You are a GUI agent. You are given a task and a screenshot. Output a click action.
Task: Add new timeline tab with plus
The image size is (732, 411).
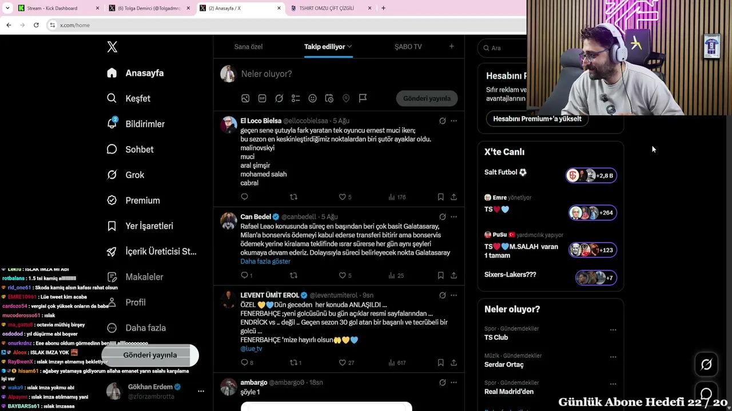tap(451, 46)
